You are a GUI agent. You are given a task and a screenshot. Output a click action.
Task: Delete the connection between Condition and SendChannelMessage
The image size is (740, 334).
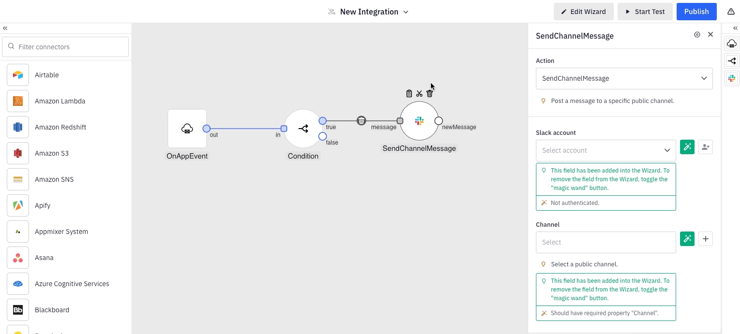(361, 121)
